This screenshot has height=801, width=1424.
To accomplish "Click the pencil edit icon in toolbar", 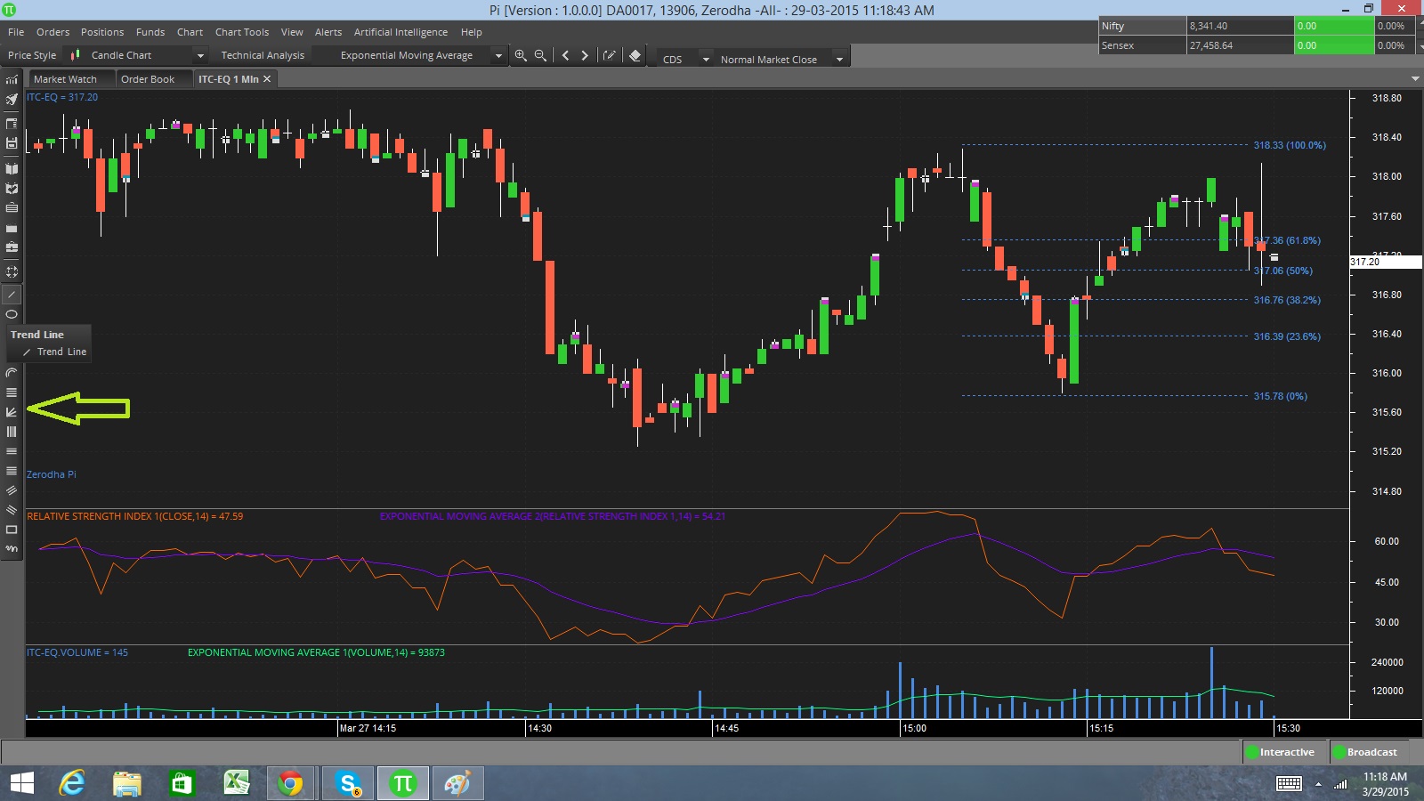I will coord(610,55).
